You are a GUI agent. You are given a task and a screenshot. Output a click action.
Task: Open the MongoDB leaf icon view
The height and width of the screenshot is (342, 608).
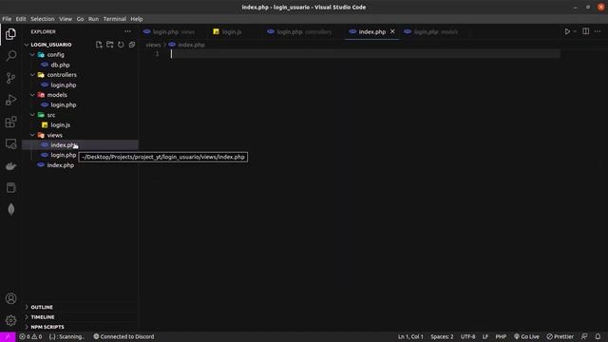[x=10, y=209]
